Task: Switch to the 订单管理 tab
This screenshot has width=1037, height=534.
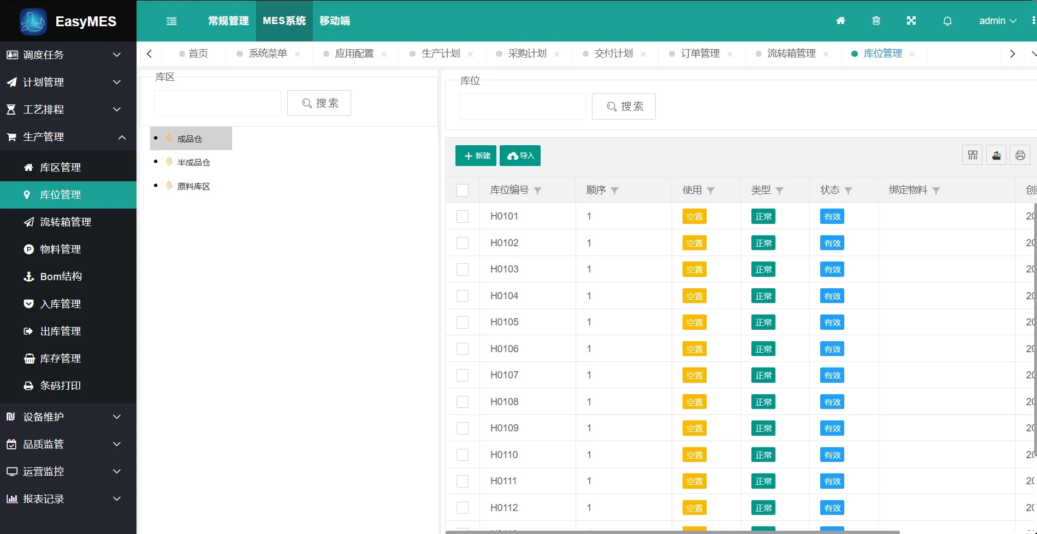Action: [701, 53]
